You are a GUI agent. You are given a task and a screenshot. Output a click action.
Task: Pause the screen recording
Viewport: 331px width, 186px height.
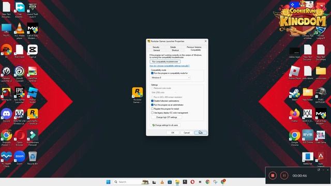[284, 176]
